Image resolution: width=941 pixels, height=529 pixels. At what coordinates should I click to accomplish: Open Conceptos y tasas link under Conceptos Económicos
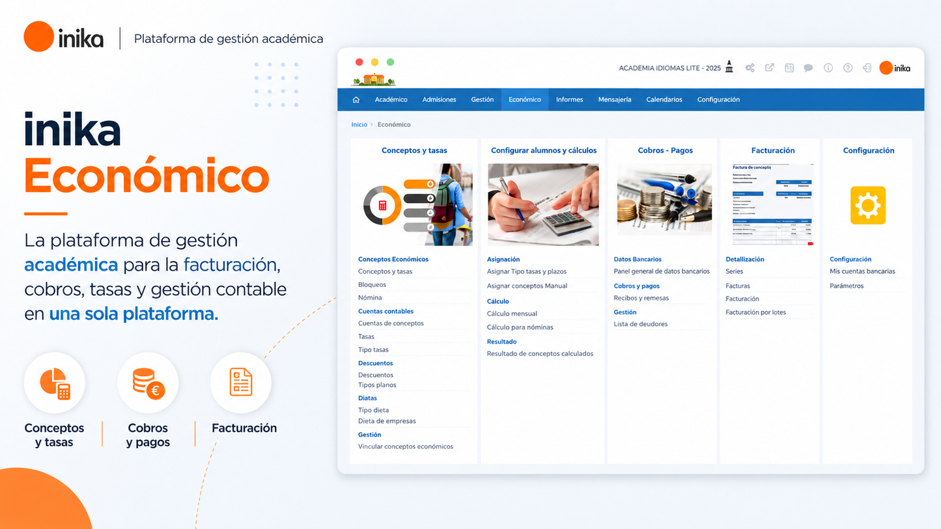tap(385, 271)
